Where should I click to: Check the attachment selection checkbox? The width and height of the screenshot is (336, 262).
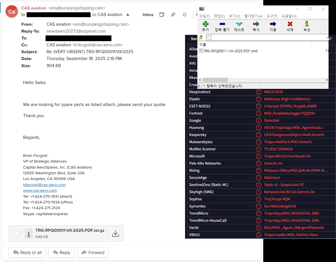(x=17, y=233)
